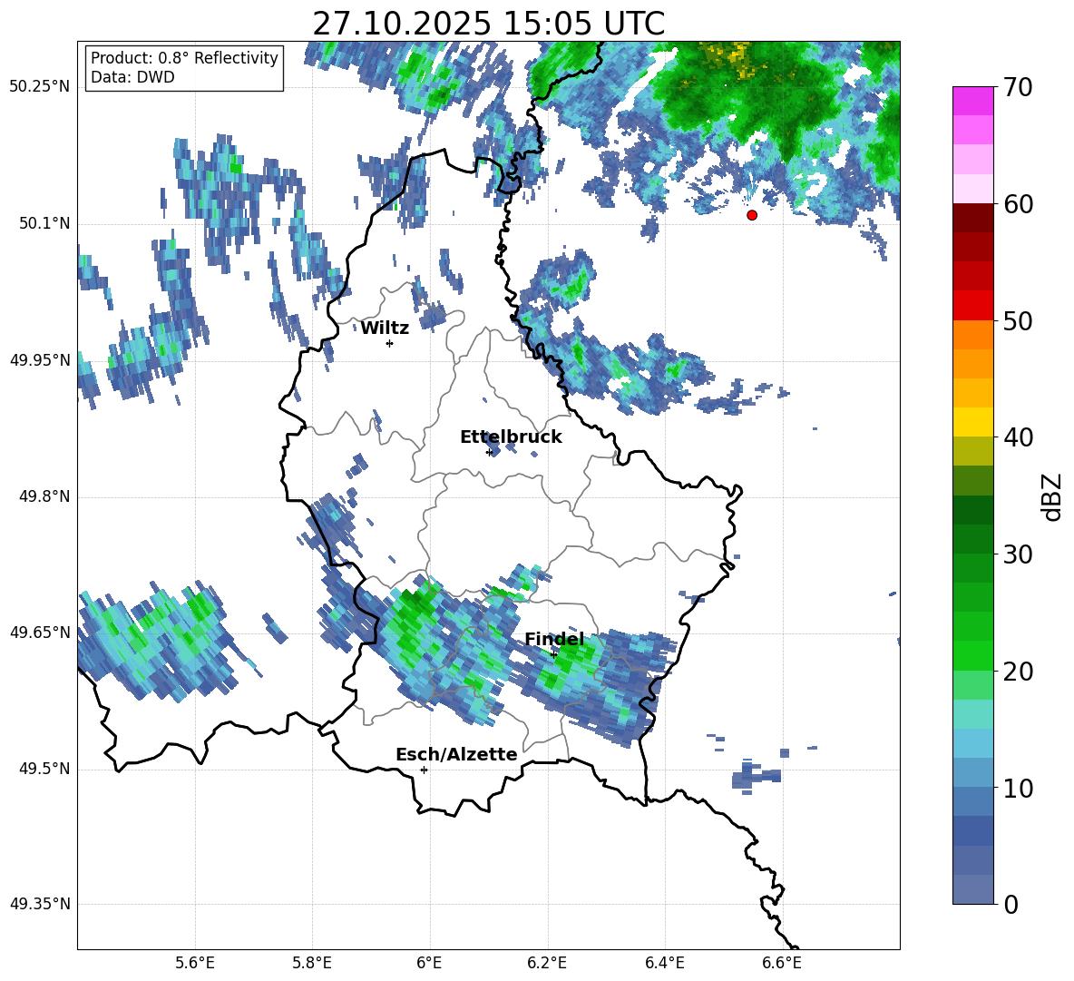The height and width of the screenshot is (981, 1074).
Task: Click the 10 value on the colorbar
Action: (1018, 789)
